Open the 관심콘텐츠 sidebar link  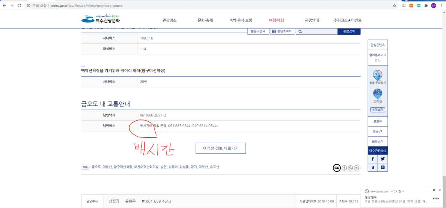(x=378, y=45)
